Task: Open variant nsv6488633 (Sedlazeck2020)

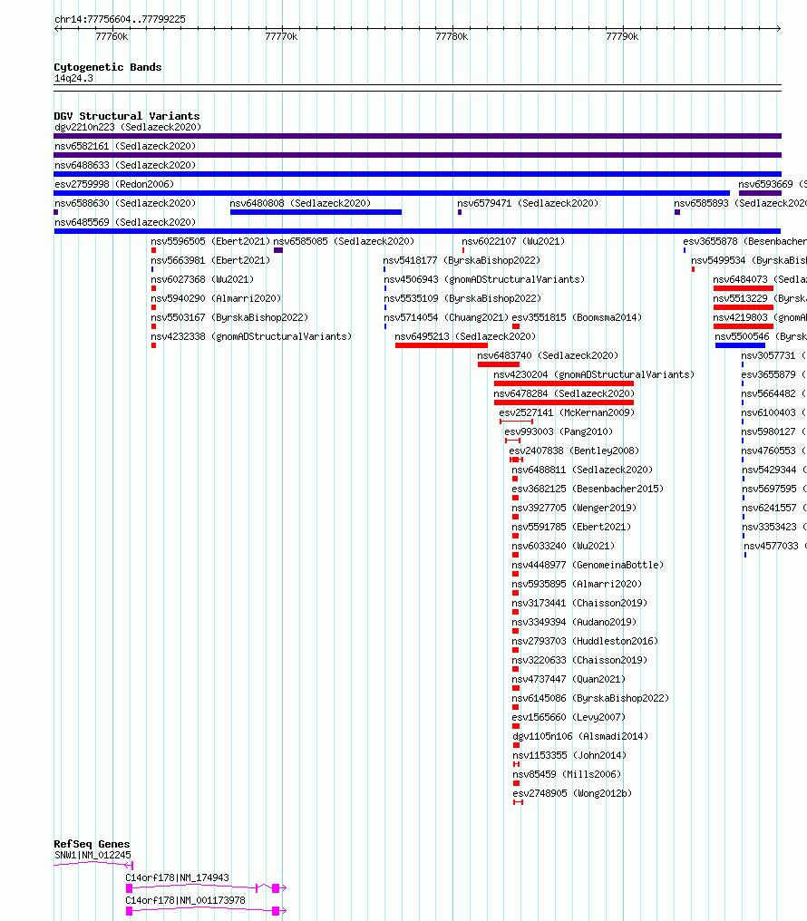Action: coord(125,165)
